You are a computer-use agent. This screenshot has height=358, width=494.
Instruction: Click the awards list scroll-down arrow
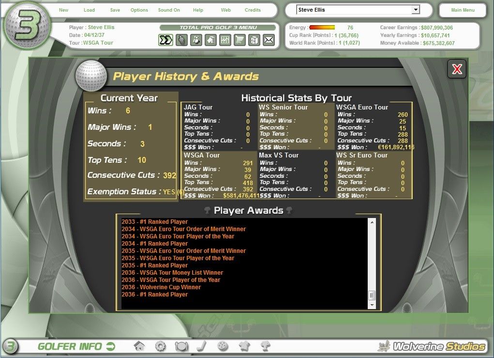click(372, 305)
